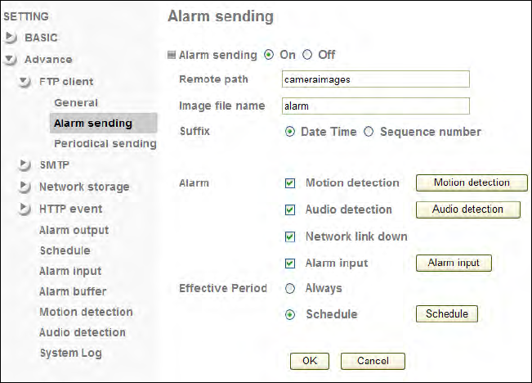Select the Always effective period option
Viewport: 532px width, 383px height.
(290, 288)
